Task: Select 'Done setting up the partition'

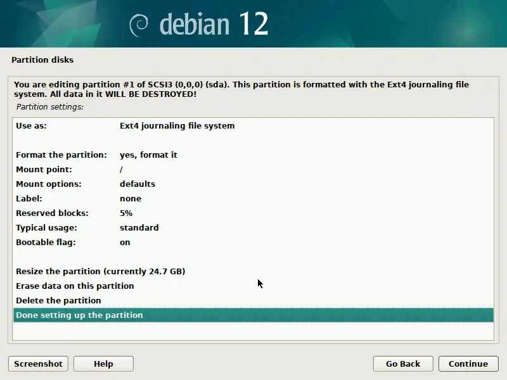Action: click(253, 315)
